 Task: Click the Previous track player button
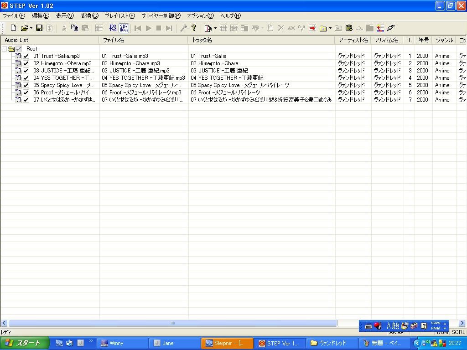click(138, 28)
